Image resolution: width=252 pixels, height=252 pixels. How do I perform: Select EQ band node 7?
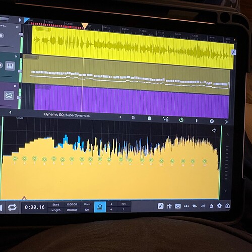click(72, 159)
